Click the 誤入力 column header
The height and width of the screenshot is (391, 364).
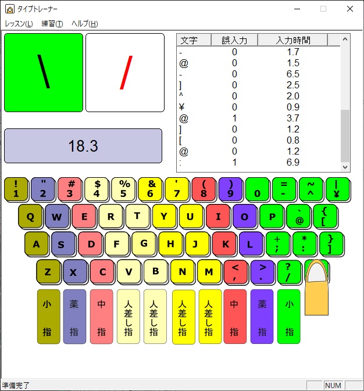234,40
